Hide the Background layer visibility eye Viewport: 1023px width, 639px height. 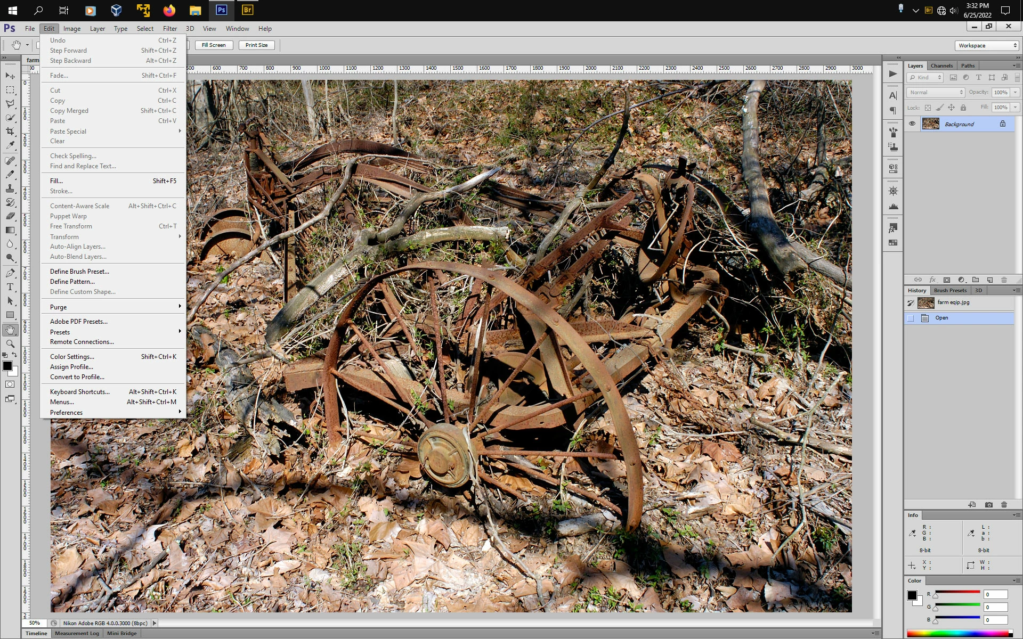pyautogui.click(x=912, y=124)
